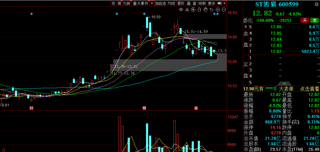
Task: Open the dropdown arrow next to 重大事件
Action: (x=152, y=3)
